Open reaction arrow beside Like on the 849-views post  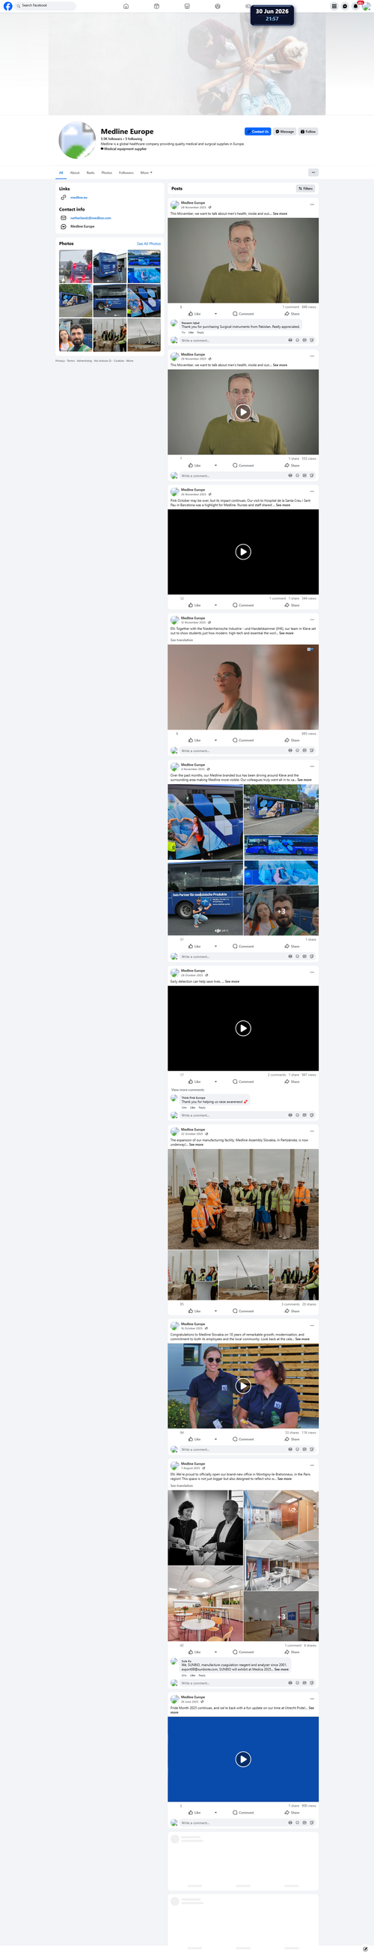coord(215,314)
